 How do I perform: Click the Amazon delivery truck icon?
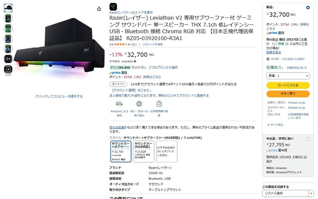[x=119, y=104]
